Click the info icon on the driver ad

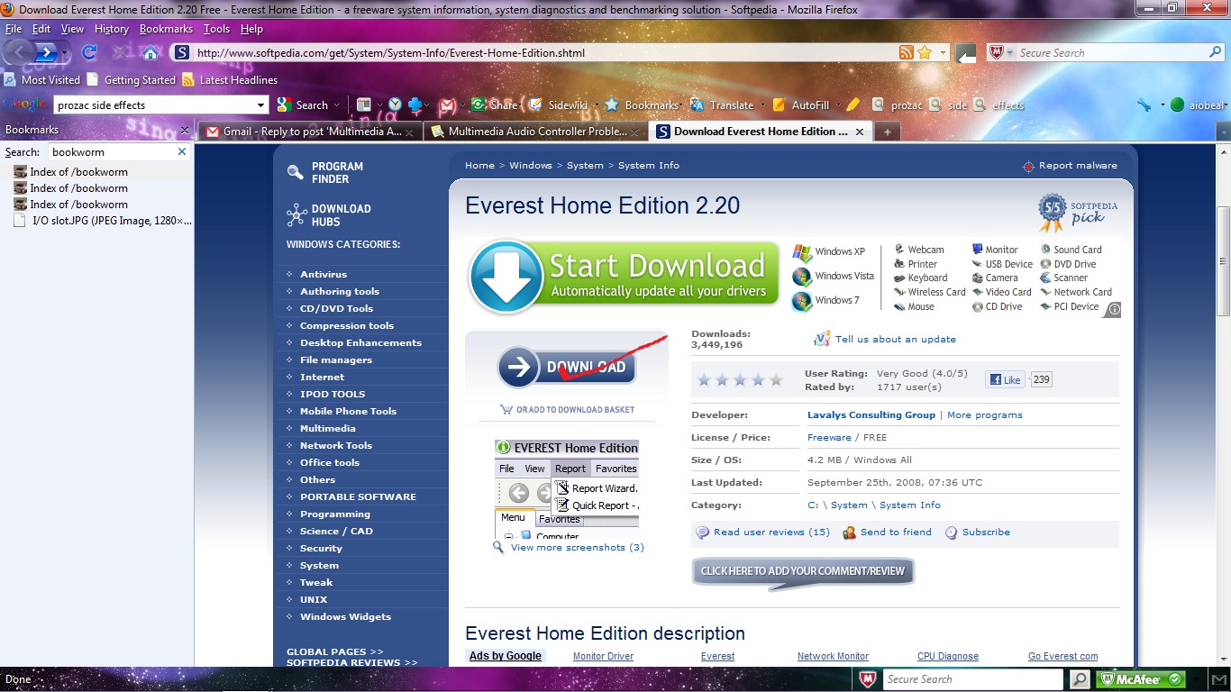[x=1114, y=310]
